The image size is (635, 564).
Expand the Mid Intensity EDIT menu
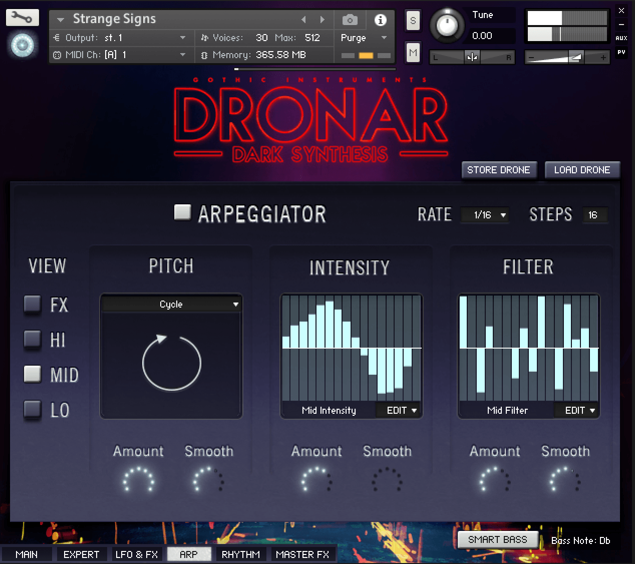(x=401, y=410)
